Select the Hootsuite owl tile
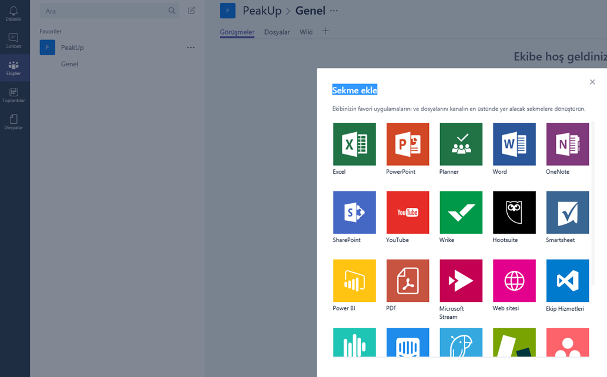This screenshot has height=377, width=607. pos(514,212)
